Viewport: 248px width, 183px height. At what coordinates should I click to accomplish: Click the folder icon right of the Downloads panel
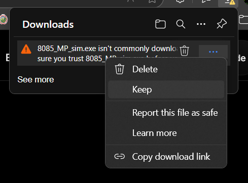[x=243, y=20]
